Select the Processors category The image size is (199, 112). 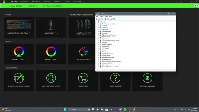pyautogui.click(x=105, y=52)
